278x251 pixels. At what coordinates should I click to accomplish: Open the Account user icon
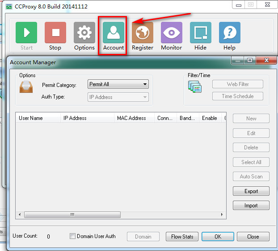click(114, 33)
